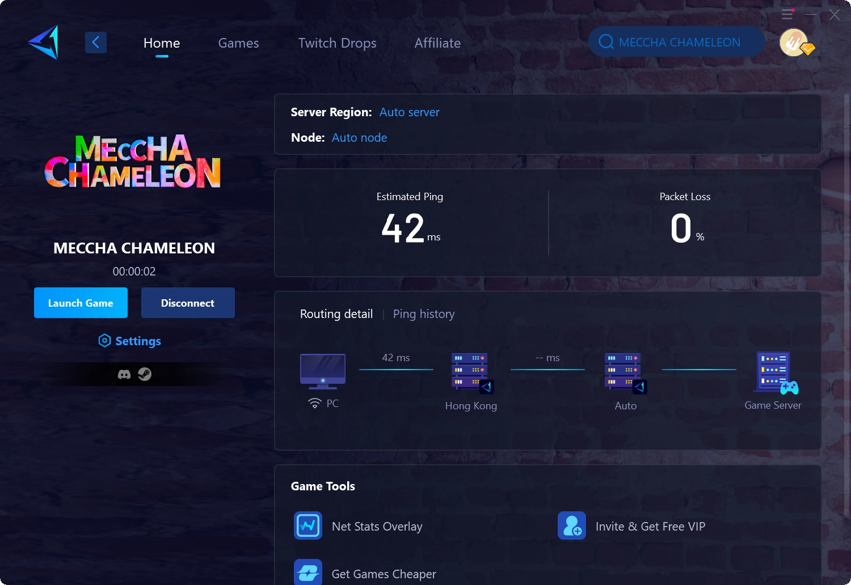Image resolution: width=851 pixels, height=585 pixels.
Task: Click the 00:00:02 connection timer
Action: coord(134,272)
